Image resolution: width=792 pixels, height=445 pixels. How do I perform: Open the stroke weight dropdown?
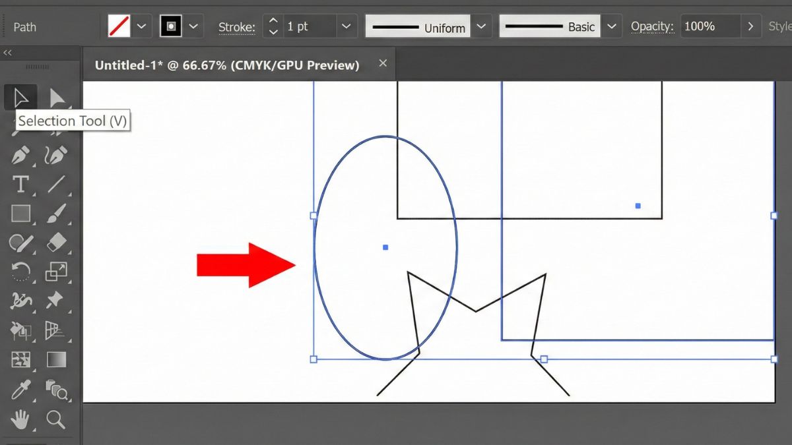click(346, 26)
